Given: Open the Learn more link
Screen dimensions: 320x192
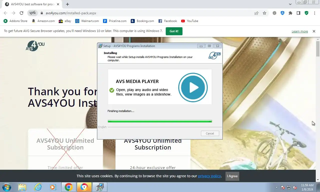Looking at the screenshot, I should (300, 31).
